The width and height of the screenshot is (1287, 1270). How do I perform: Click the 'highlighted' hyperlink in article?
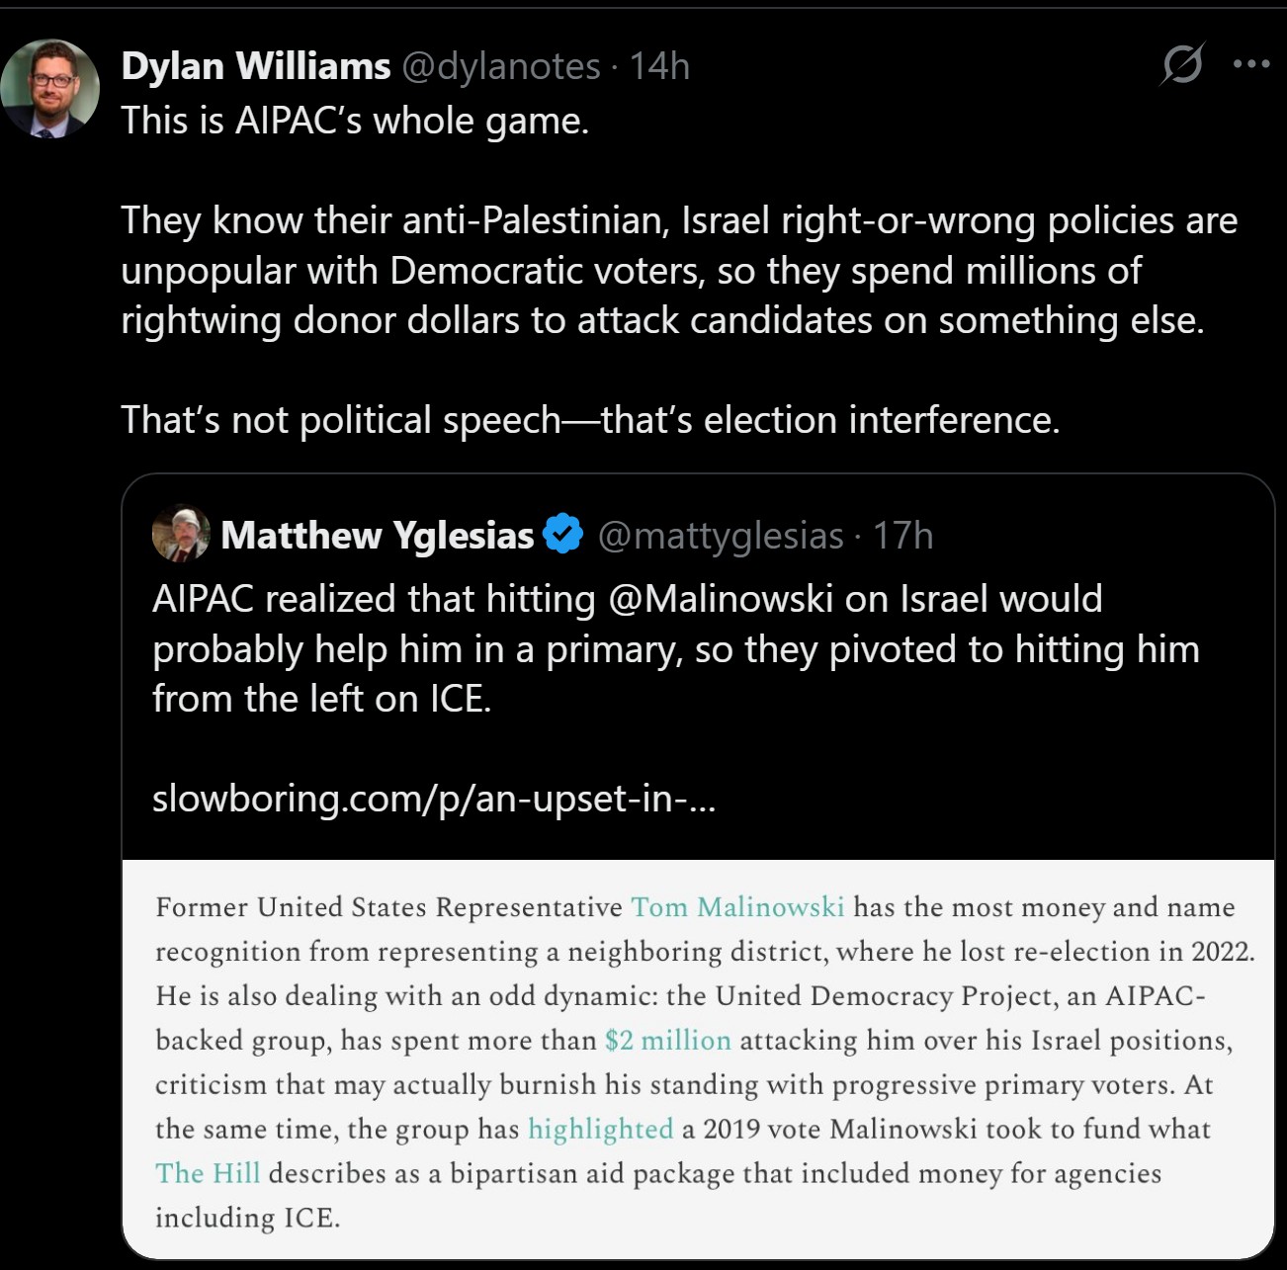click(x=600, y=1129)
